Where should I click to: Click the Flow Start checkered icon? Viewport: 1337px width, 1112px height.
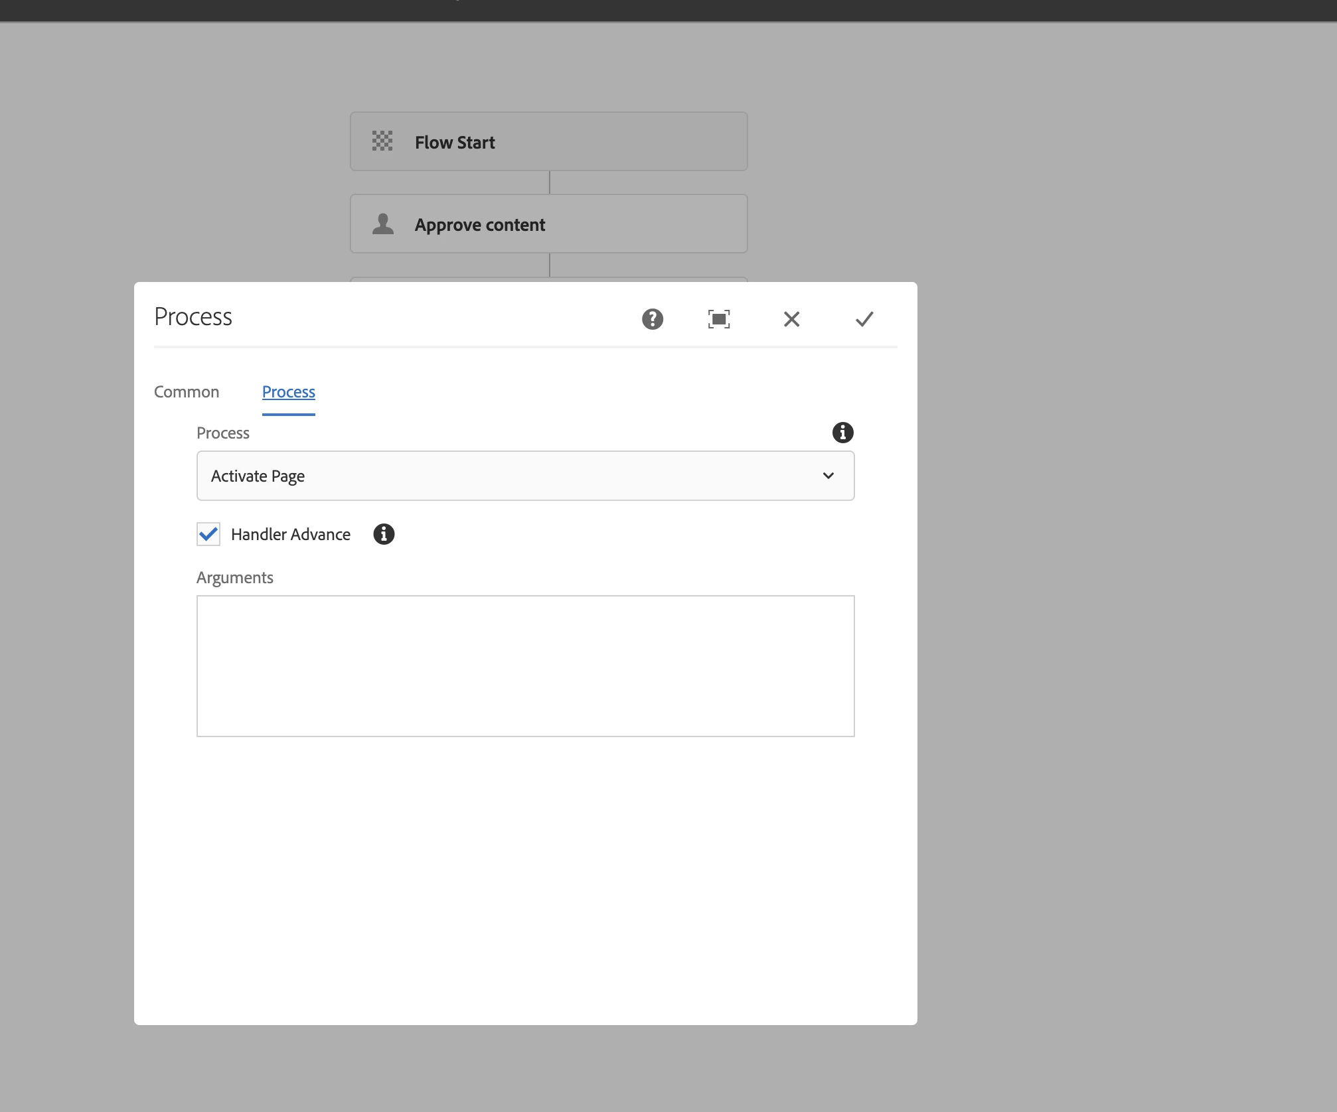[382, 141]
